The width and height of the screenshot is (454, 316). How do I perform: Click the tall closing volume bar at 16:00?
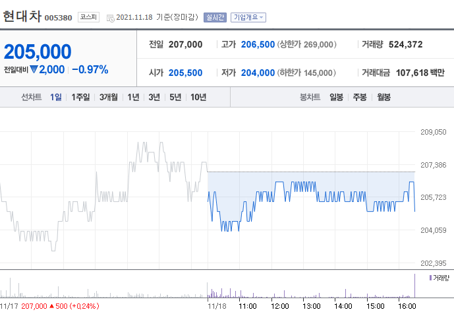414,286
